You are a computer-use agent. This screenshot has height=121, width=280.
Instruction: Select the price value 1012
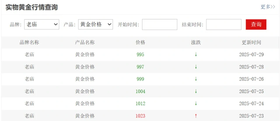click(140, 104)
